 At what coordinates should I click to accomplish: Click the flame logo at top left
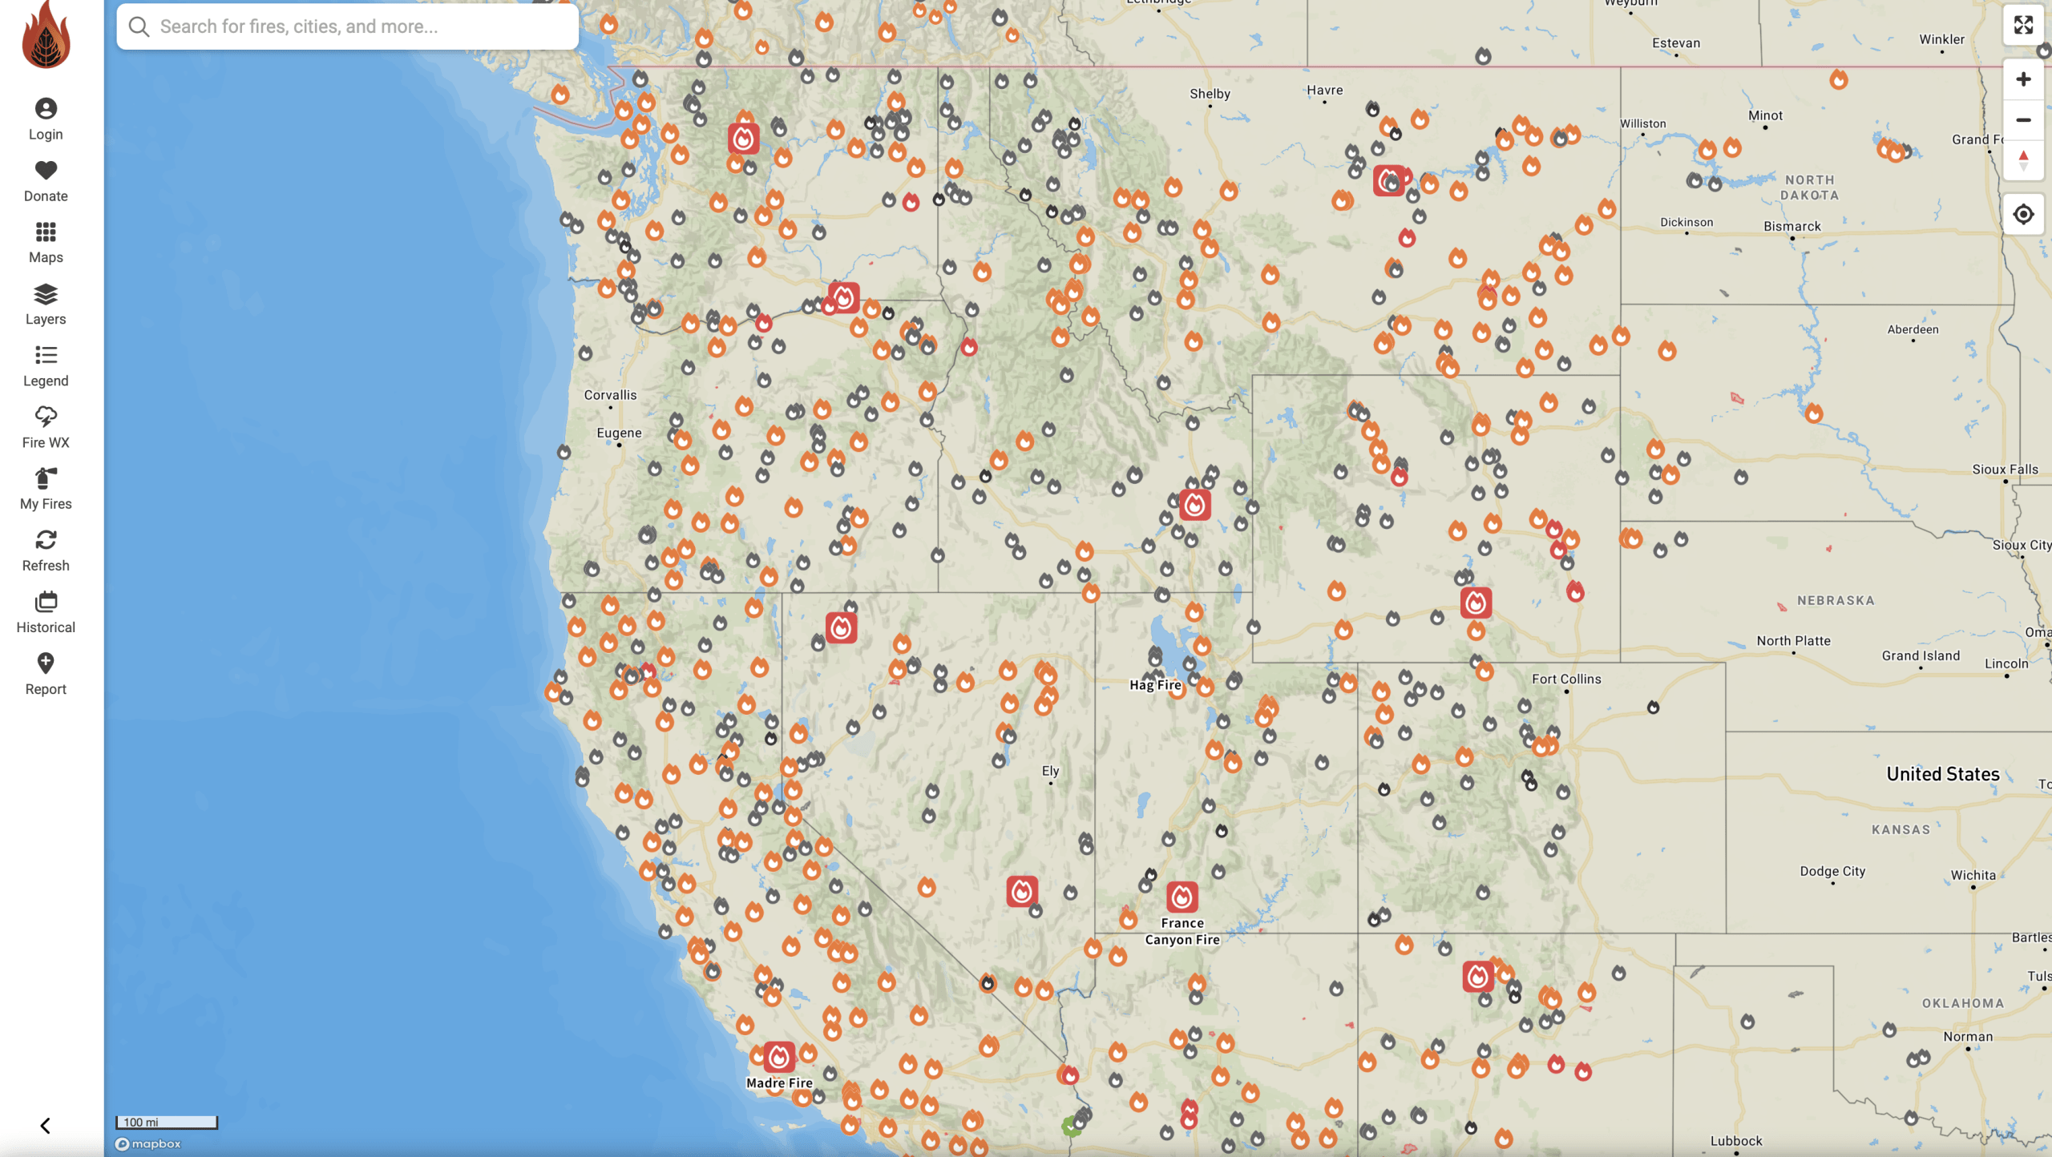pos(46,35)
